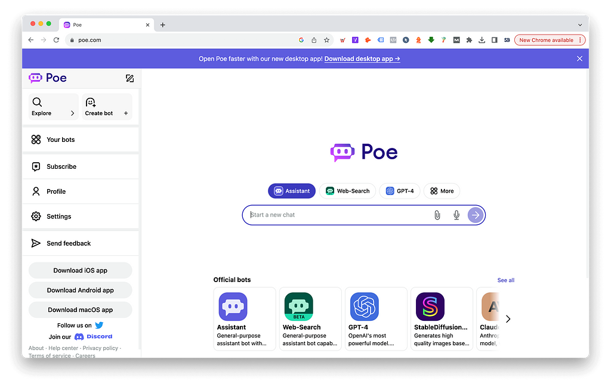611x387 pixels.
Task: Click the round cursor extension icon
Action: 406,40
